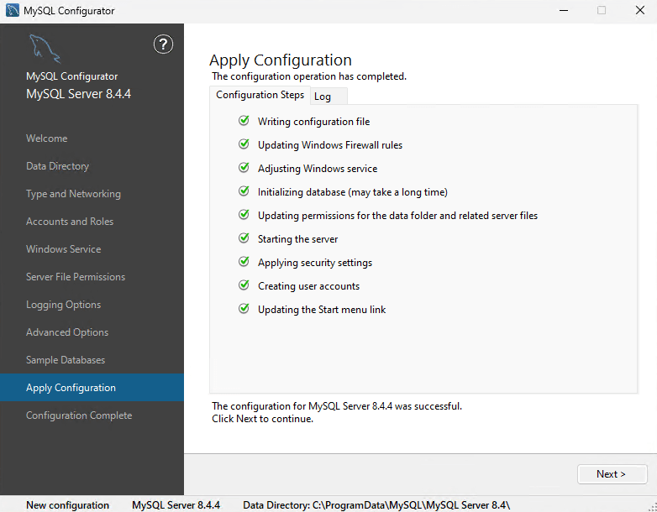This screenshot has height=512, width=657.
Task: Click the 'Writing configuration file' step text
Action: click(314, 122)
